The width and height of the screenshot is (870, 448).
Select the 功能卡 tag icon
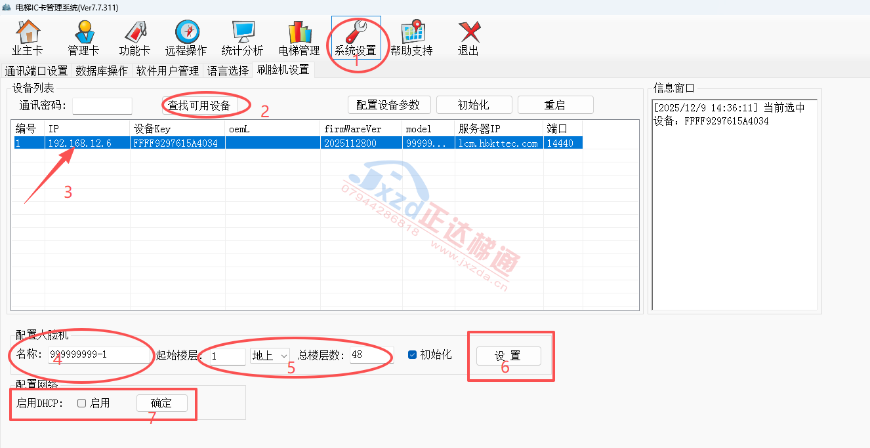(135, 33)
